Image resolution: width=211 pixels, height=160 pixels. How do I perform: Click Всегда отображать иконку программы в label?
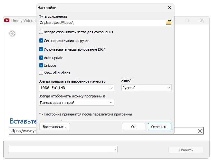click(x=72, y=96)
